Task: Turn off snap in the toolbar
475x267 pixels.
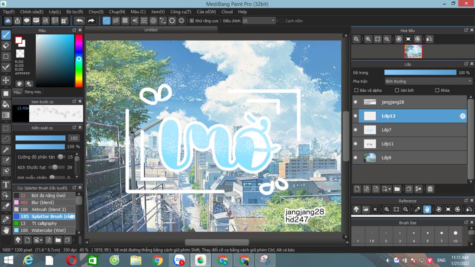Action: (x=106, y=20)
